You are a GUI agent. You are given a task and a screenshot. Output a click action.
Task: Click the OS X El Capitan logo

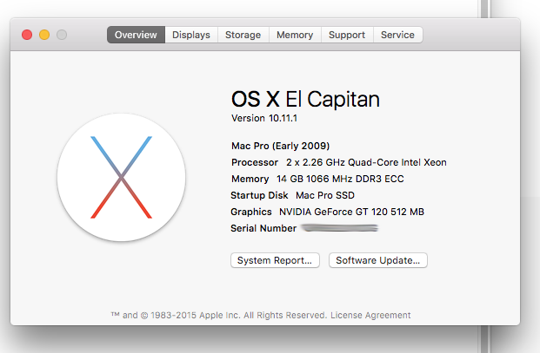click(x=121, y=177)
